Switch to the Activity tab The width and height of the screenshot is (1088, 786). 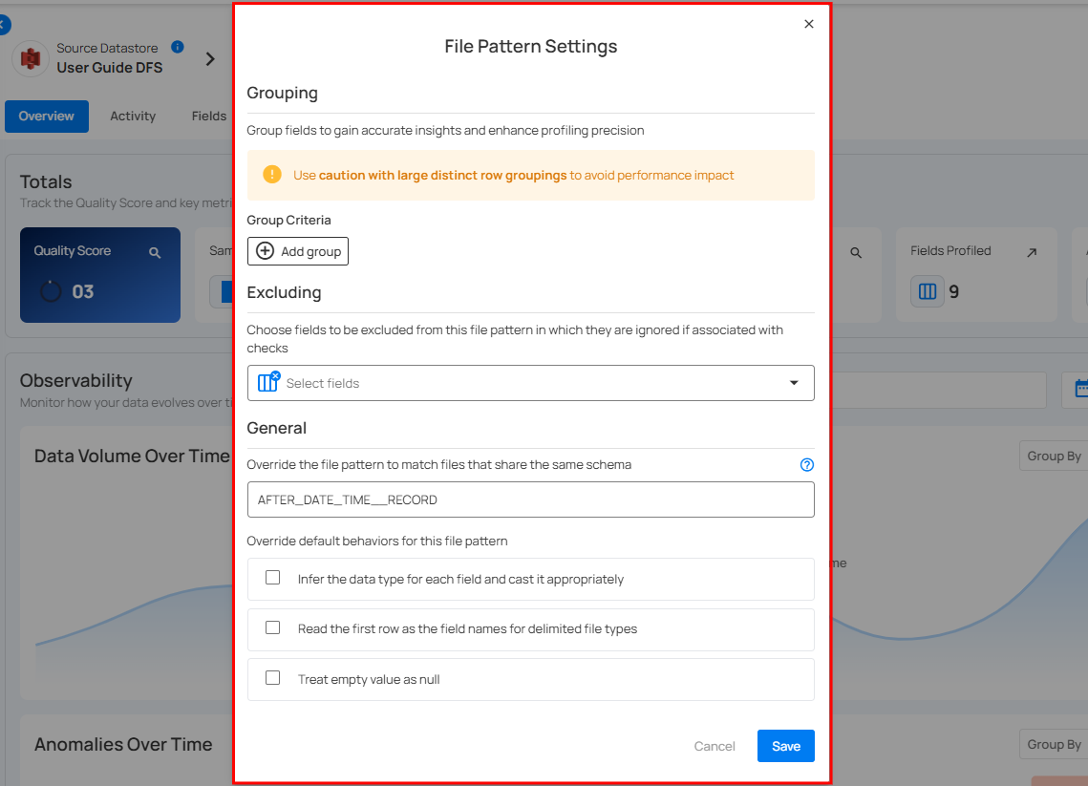pyautogui.click(x=132, y=117)
